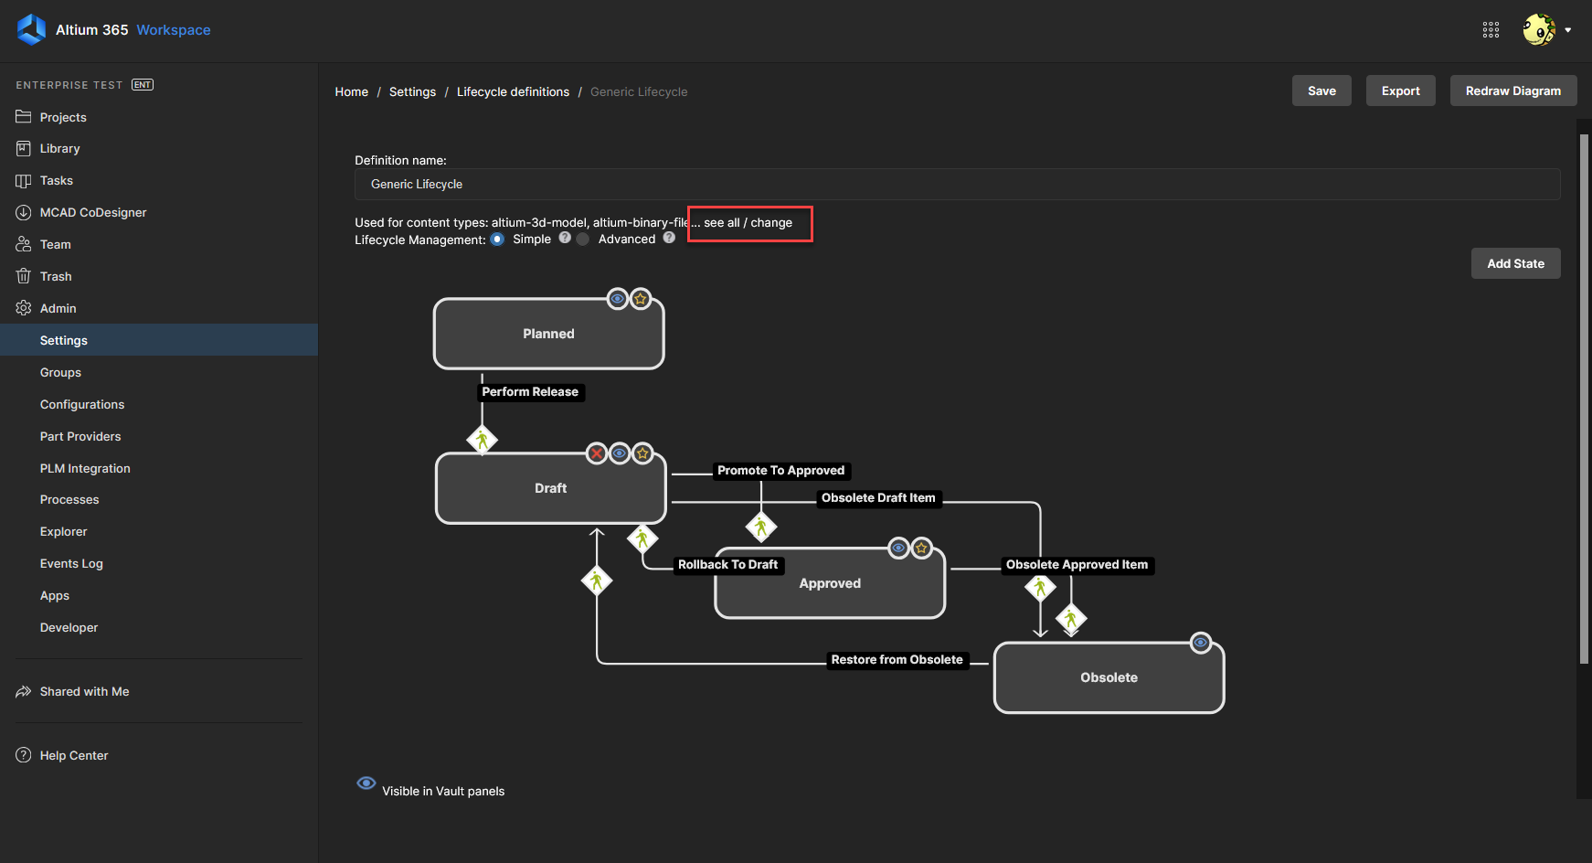This screenshot has height=863, width=1592.
Task: Select the Obsolete state box
Action: pos(1109,677)
